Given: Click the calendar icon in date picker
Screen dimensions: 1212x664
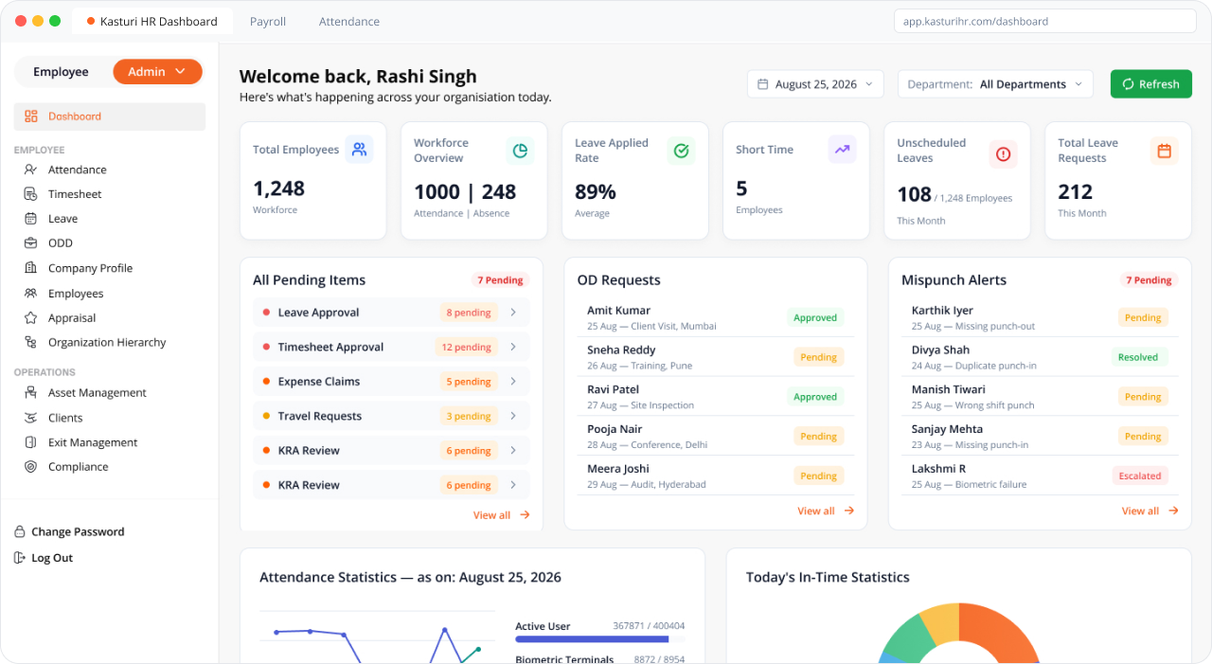Looking at the screenshot, I should tap(763, 84).
